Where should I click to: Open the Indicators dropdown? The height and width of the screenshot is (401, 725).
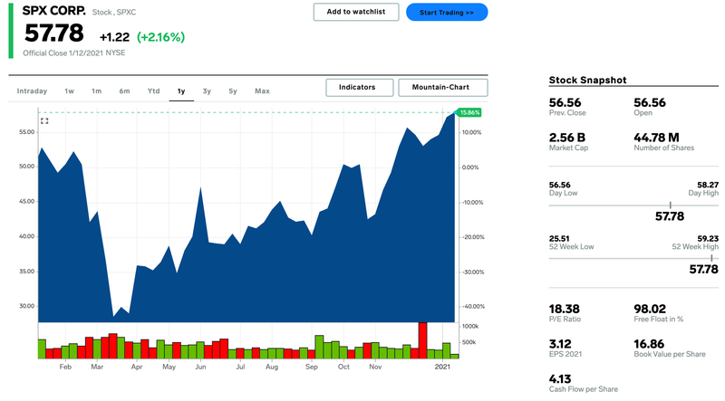coord(359,87)
